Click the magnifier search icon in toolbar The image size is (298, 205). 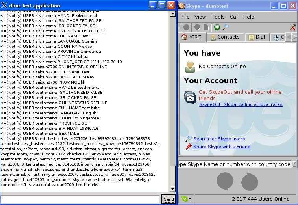[x=226, y=27]
